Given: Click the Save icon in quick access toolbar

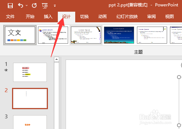Looking at the screenshot, I should 10,6.
